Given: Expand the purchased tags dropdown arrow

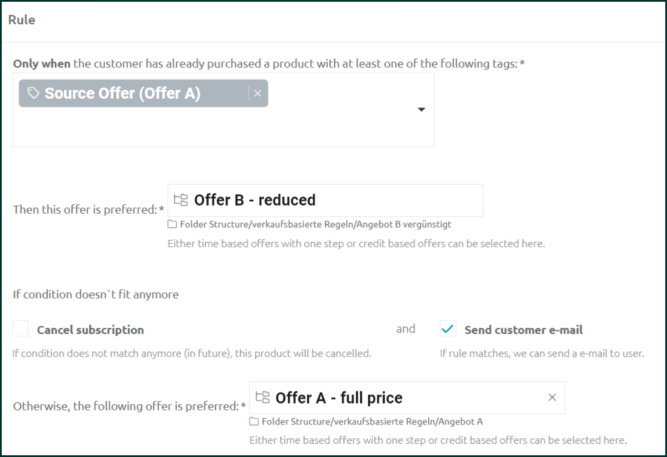Looking at the screenshot, I should pos(421,110).
